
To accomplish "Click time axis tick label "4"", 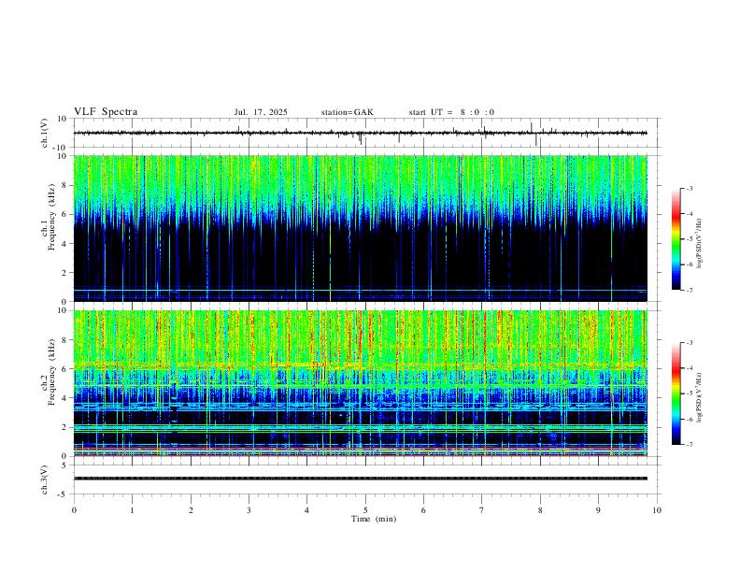I will click(x=306, y=510).
